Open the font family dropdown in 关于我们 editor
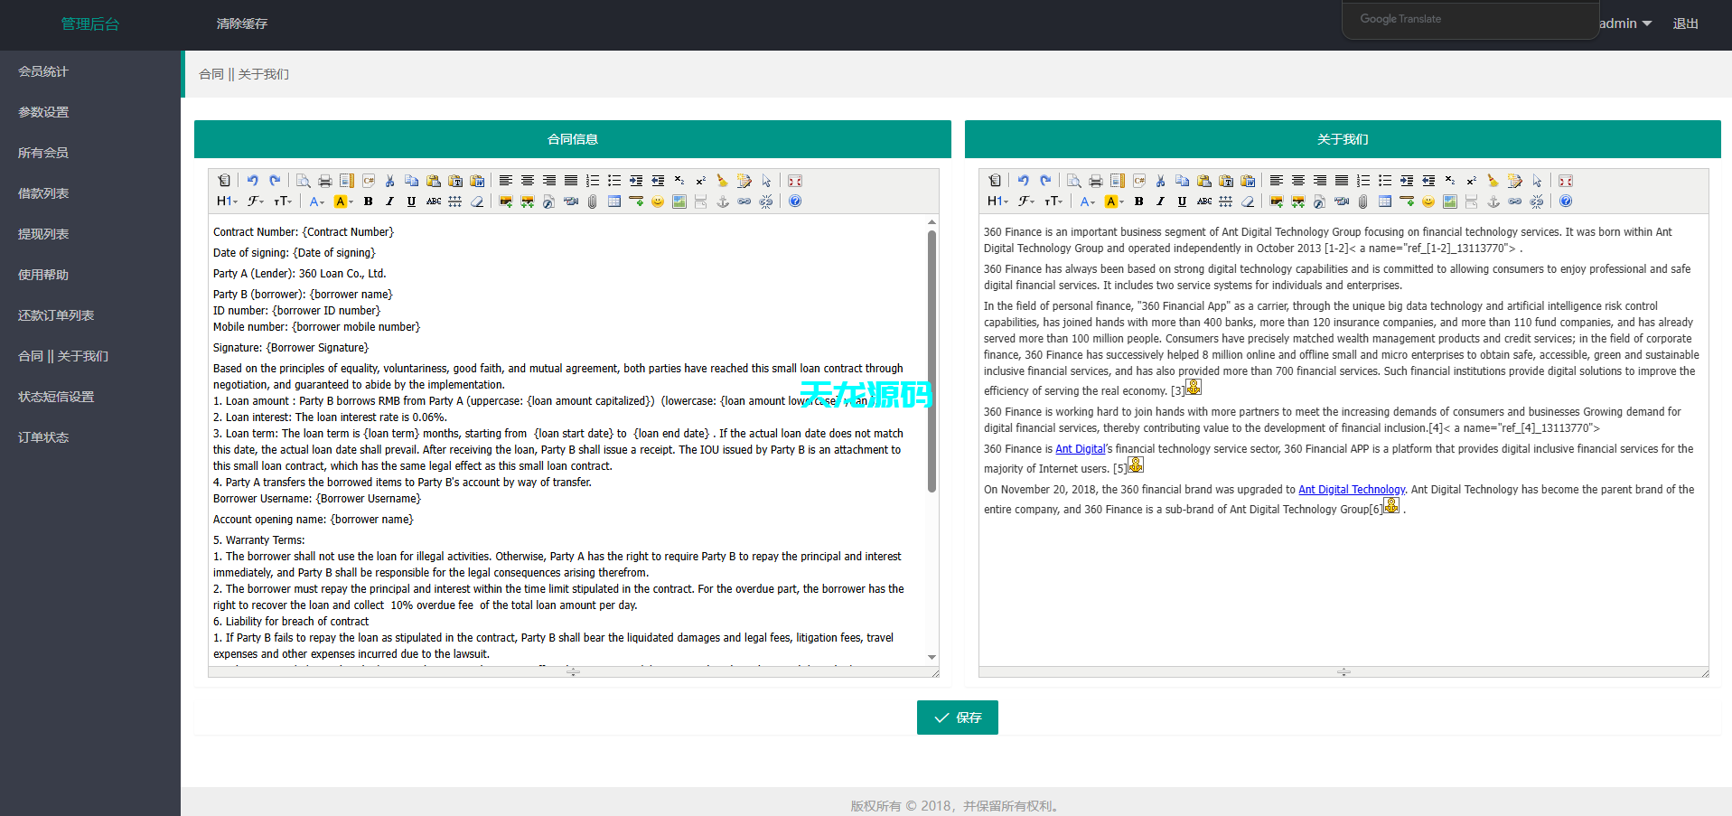Viewport: 1732px width, 816px height. [1026, 202]
